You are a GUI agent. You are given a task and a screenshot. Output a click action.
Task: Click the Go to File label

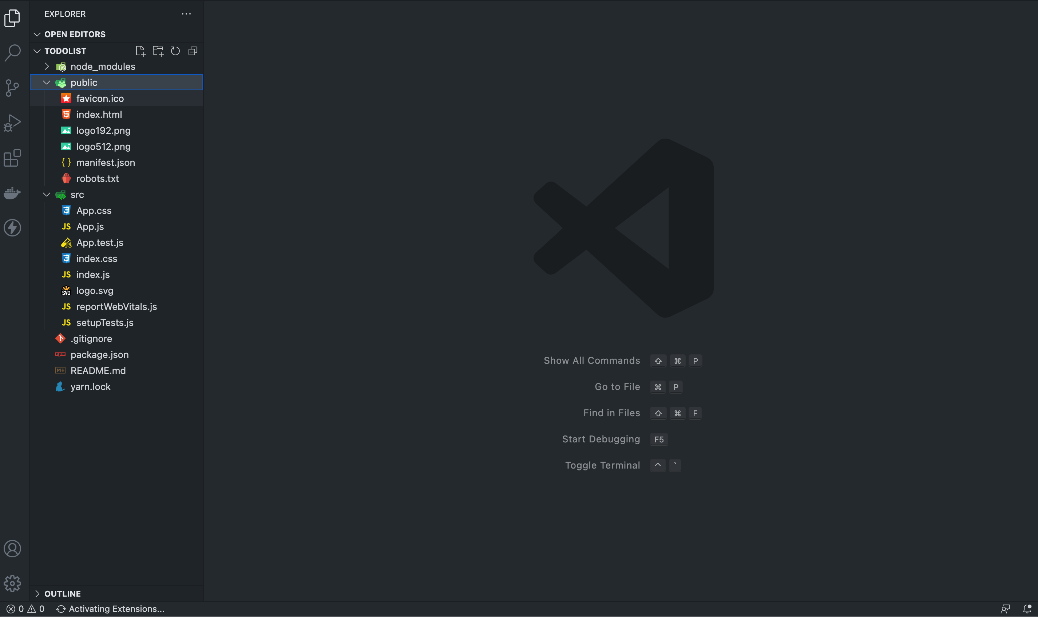(617, 387)
